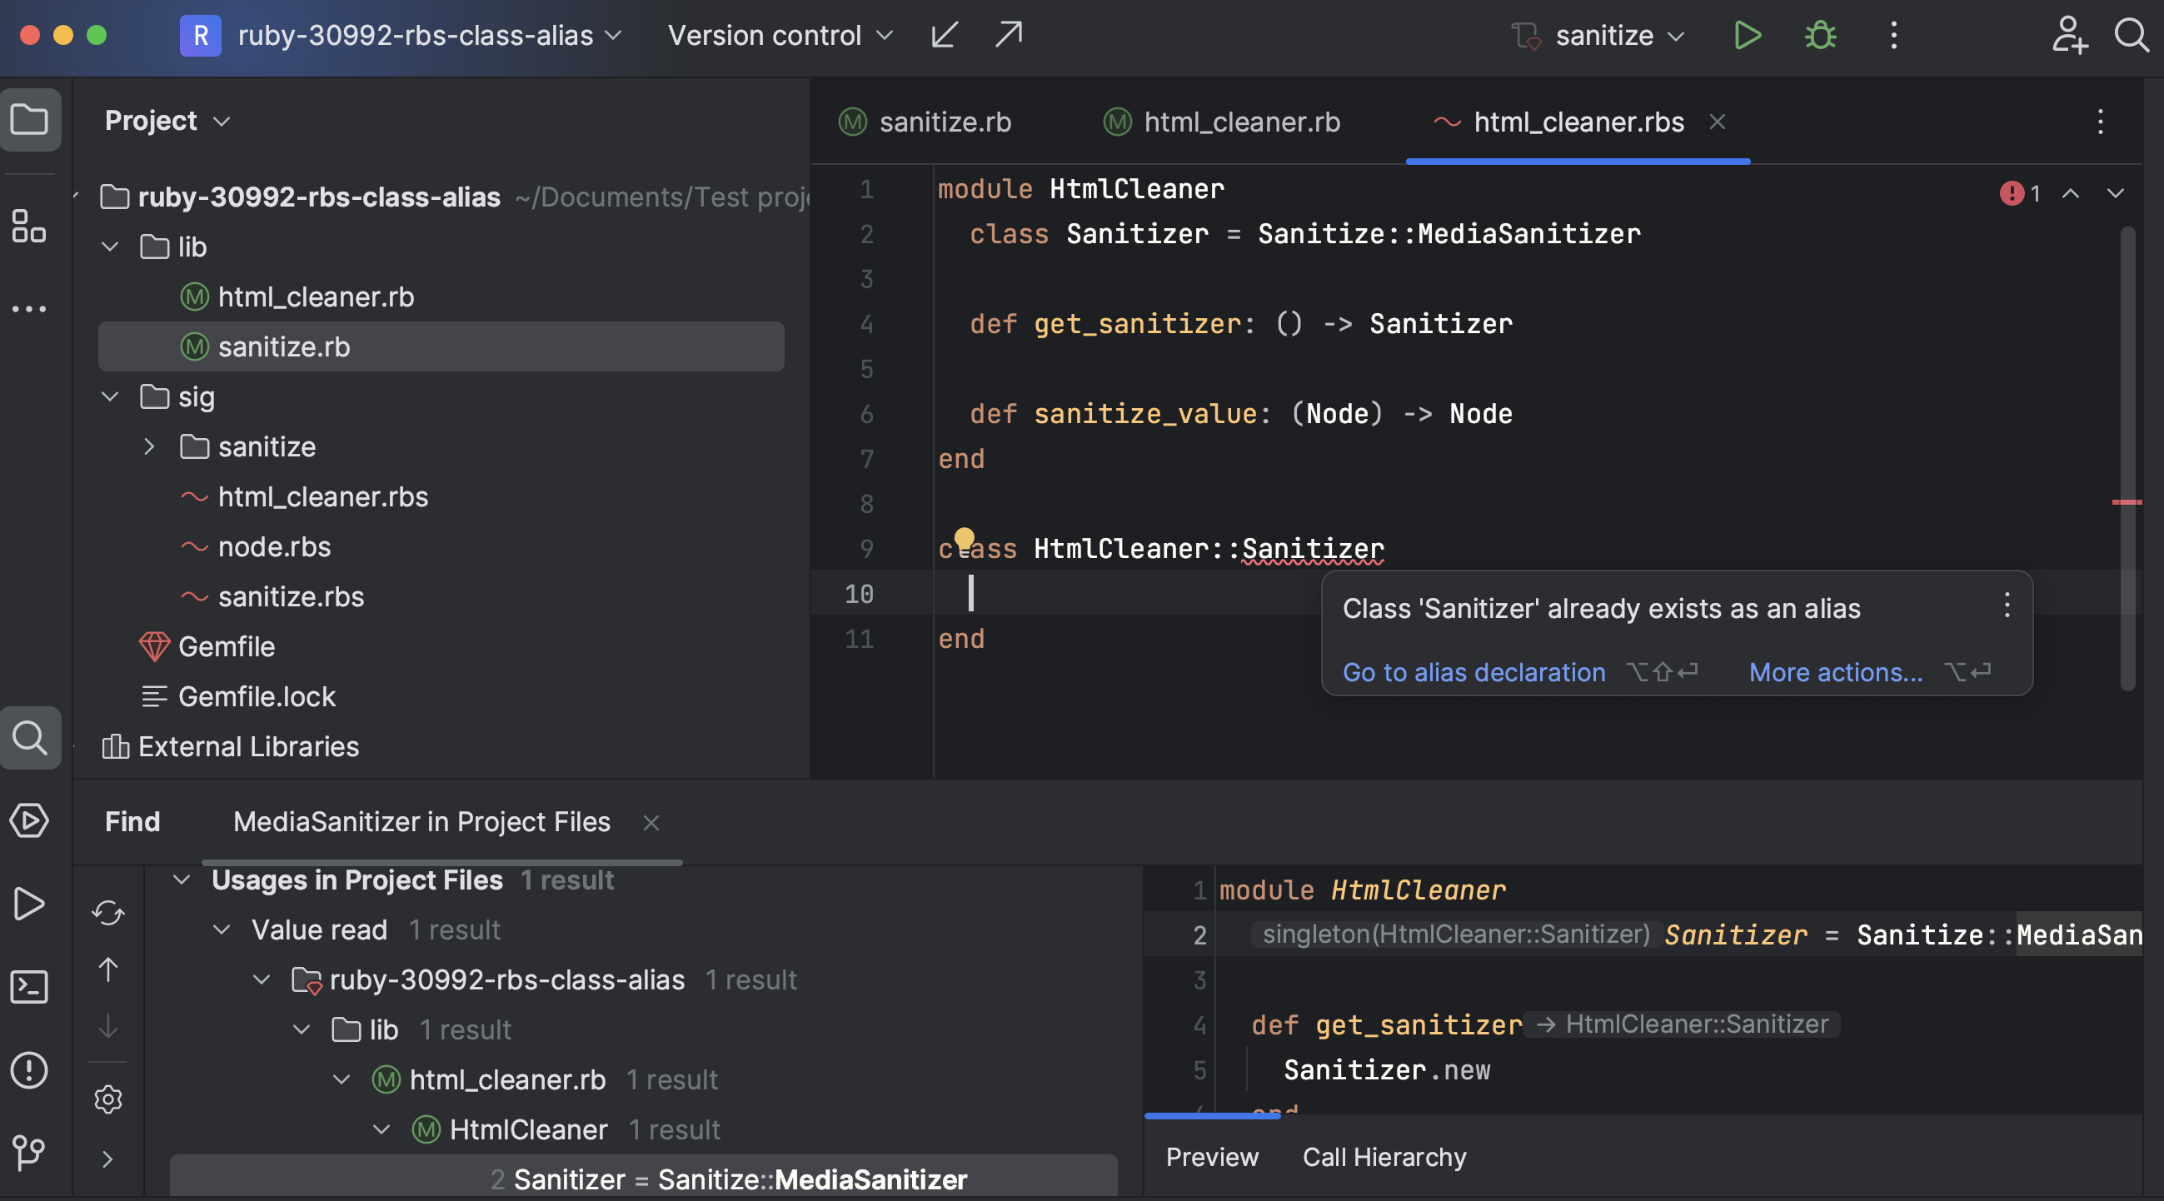Click the red error stripe marker

[2126, 502]
